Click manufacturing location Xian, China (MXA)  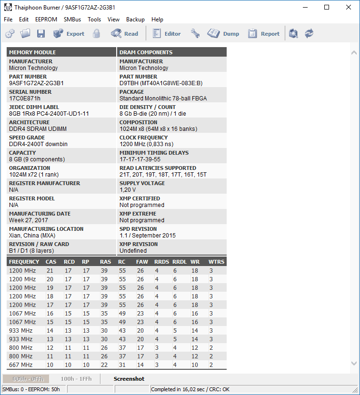click(32, 236)
